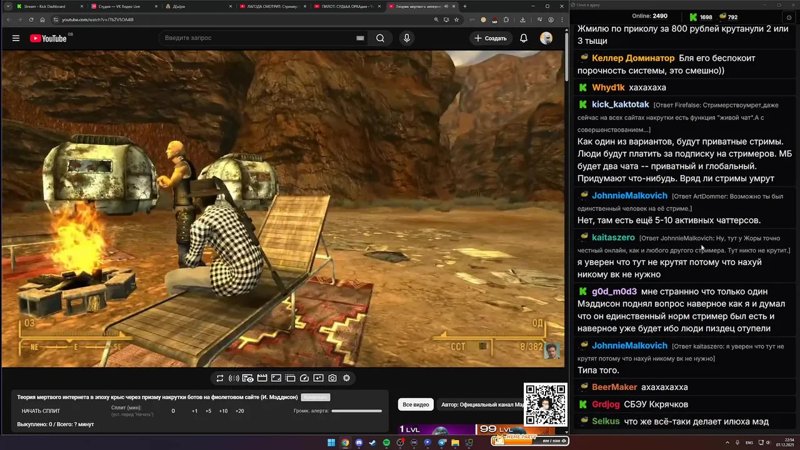Click the Копировать button beside the title

(x=315, y=397)
